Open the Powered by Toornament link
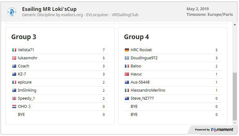The image size is (239, 136). tap(214, 129)
